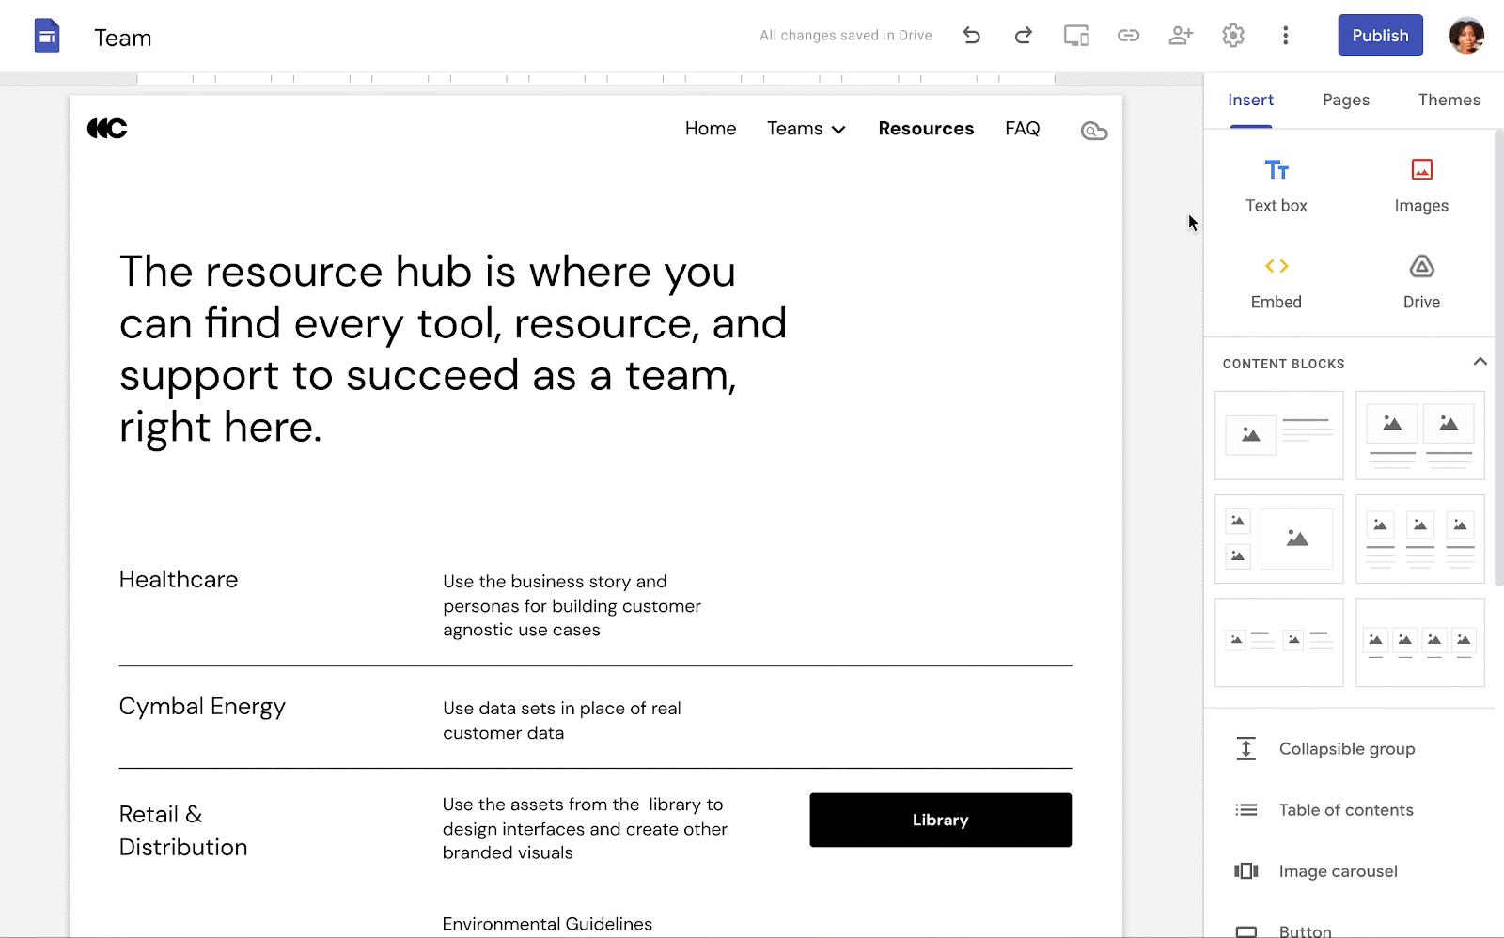Pick the two small plus large image block
Viewport: 1504px width, 938px height.
(x=1279, y=539)
